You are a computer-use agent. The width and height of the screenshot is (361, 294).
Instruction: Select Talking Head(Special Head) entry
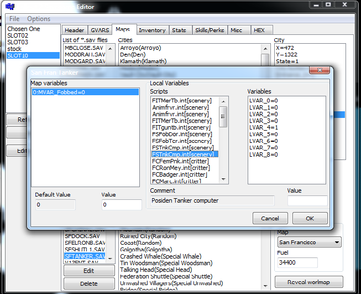(x=156, y=270)
